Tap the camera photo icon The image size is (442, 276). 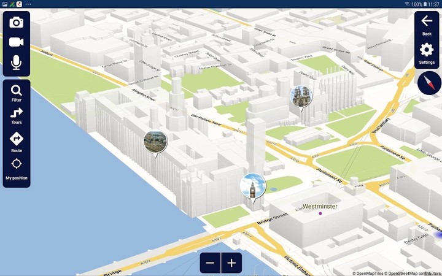pyautogui.click(x=17, y=22)
